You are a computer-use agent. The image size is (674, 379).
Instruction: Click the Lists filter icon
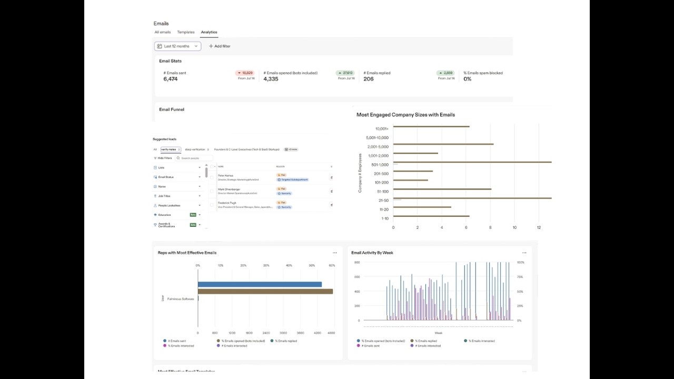click(x=155, y=167)
